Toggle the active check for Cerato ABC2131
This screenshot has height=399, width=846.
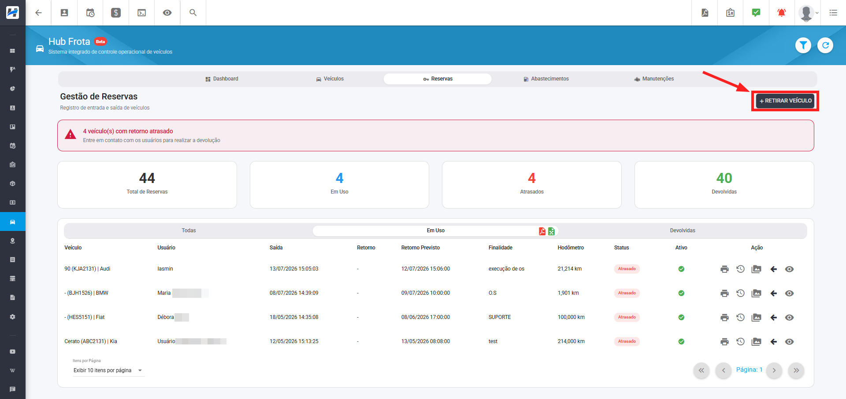pyautogui.click(x=681, y=342)
